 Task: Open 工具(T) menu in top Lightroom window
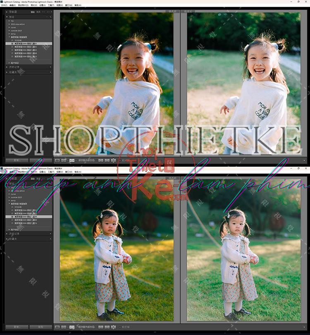[x=51, y=5]
